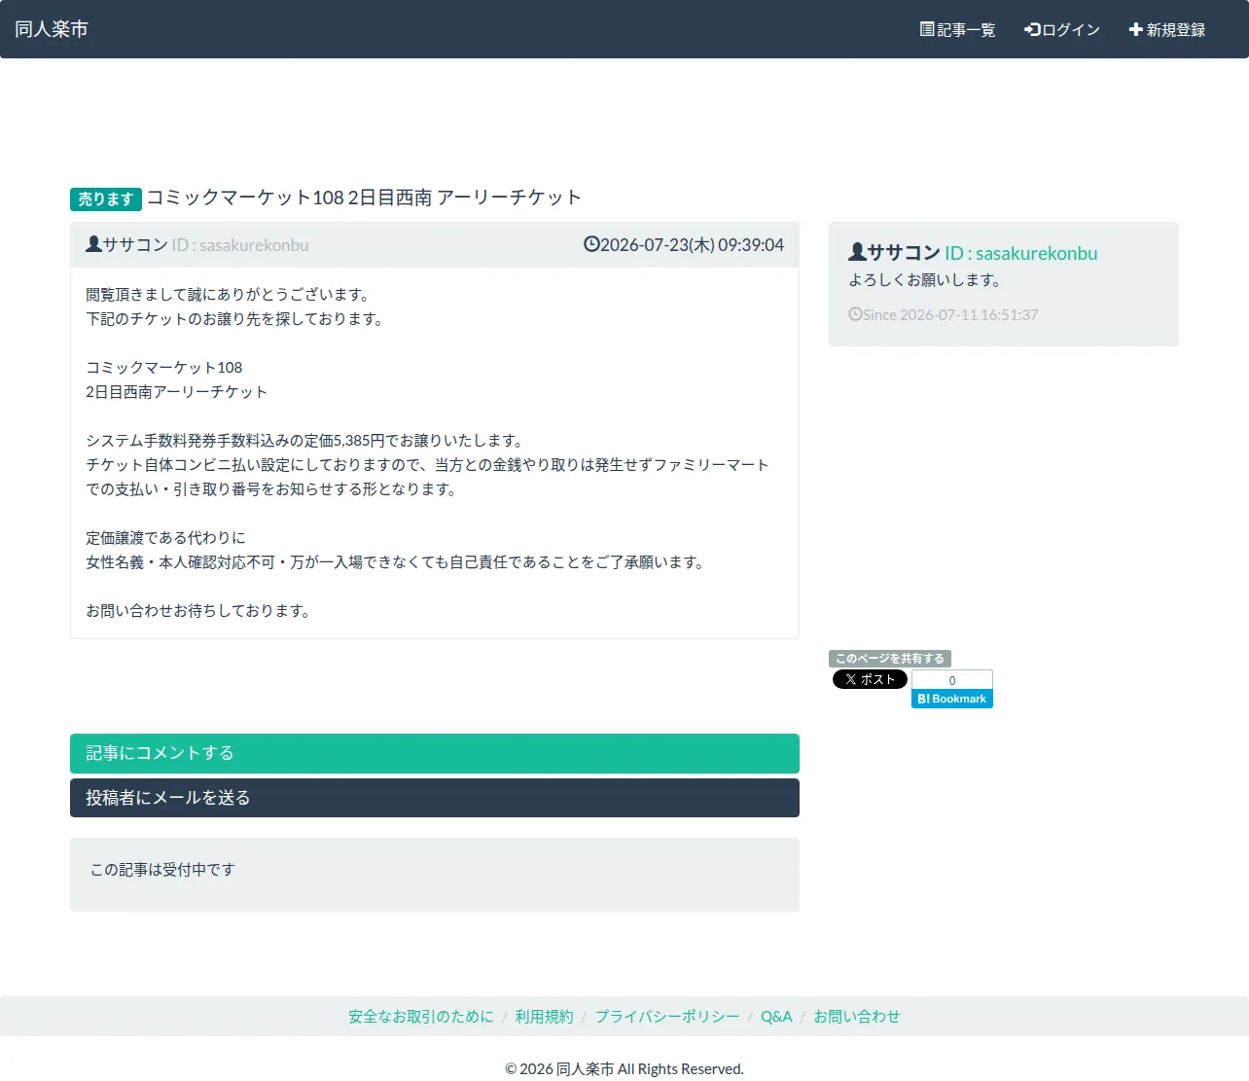Click the 閲覧頂きまして誠にありがとうございます line

(228, 295)
